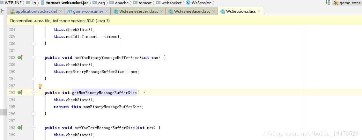Switch to WsFrameBase.class tab
Viewport: 362px width, 140px height.
coord(189,11)
